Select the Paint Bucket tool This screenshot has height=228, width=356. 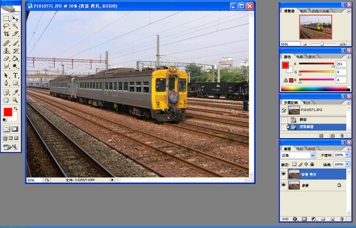pyautogui.click(x=15, y=59)
